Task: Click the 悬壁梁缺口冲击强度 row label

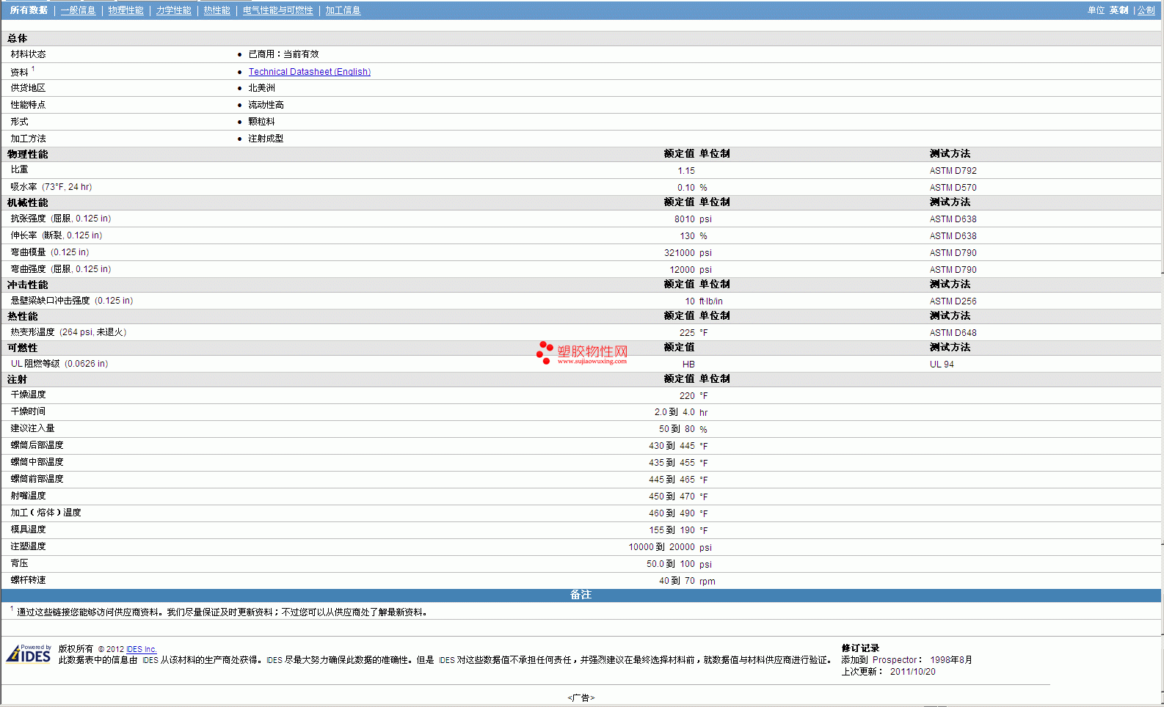Action: 72,301
